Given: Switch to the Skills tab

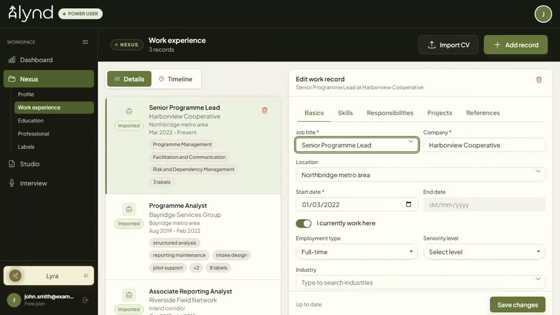Looking at the screenshot, I should point(345,113).
